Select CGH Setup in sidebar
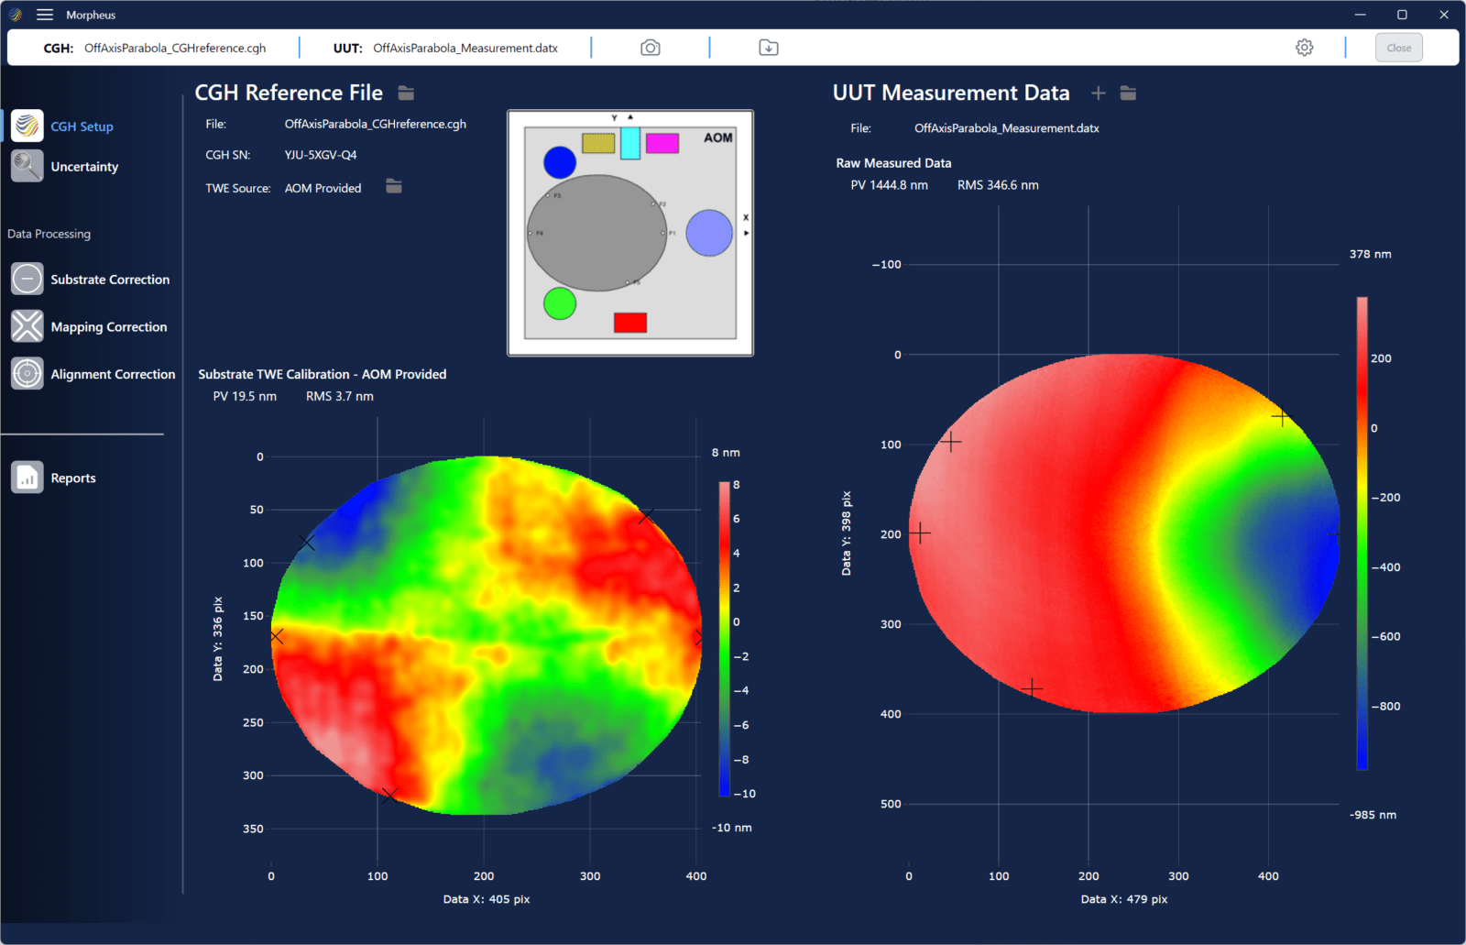Image resolution: width=1466 pixels, height=945 pixels. (x=82, y=126)
